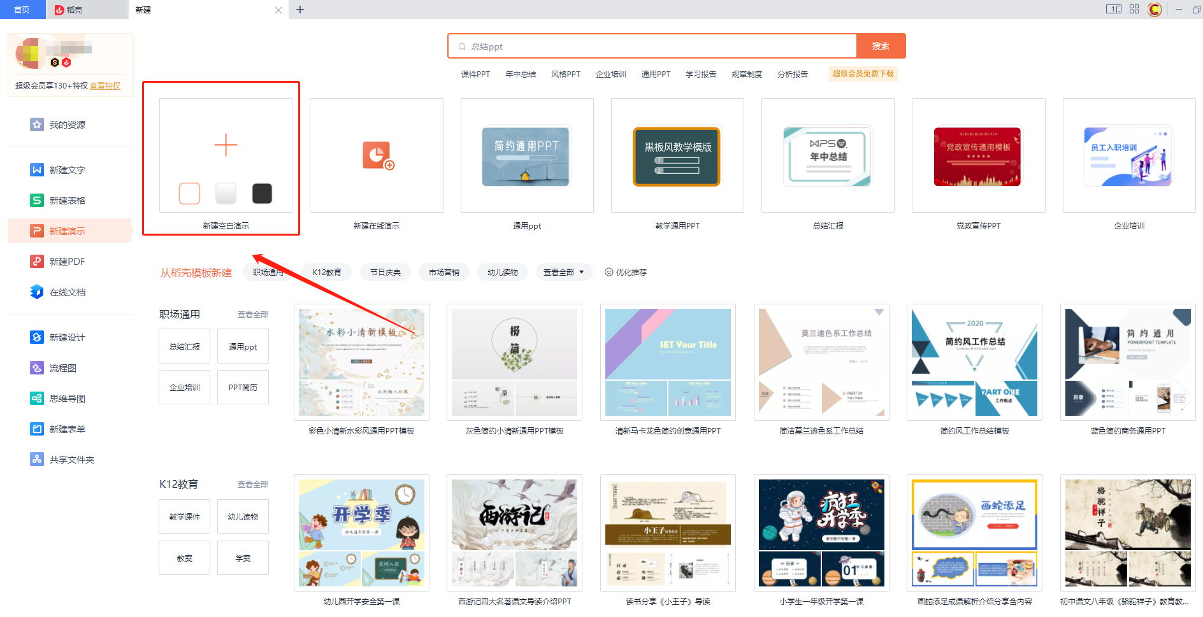The width and height of the screenshot is (1203, 617).
Task: Open the 查看特权 link
Action: pos(105,86)
